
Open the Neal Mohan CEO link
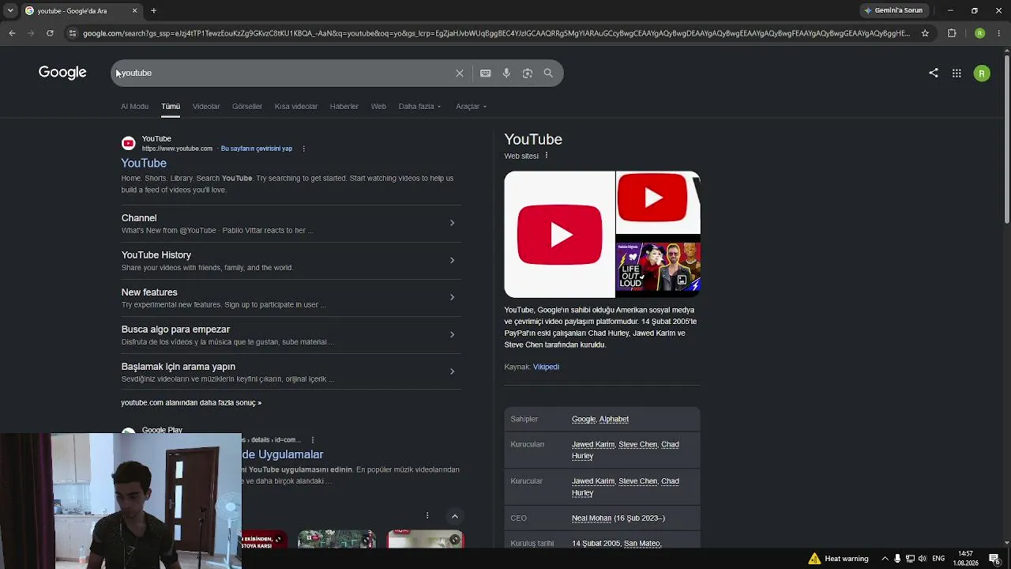click(x=592, y=518)
